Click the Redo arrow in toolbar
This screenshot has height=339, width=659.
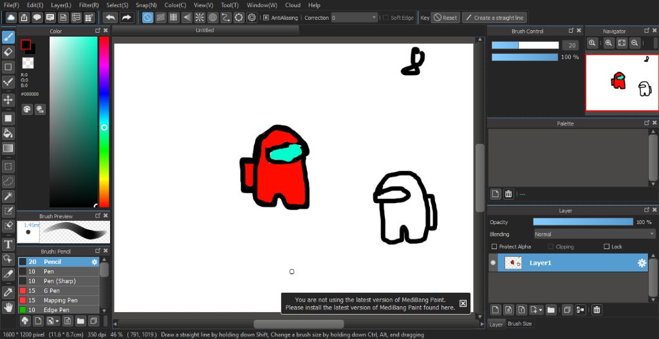(126, 17)
